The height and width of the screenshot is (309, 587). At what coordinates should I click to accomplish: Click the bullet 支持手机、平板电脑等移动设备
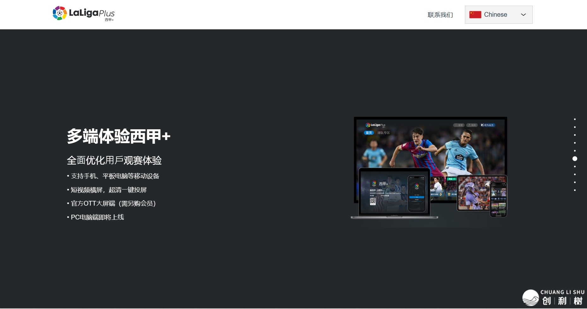tap(113, 176)
